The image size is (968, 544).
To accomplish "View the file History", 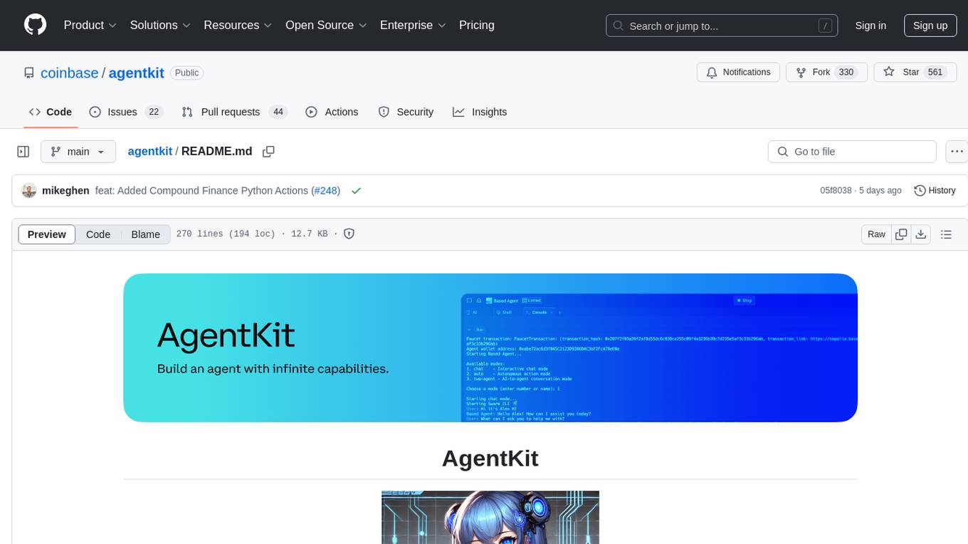I will pos(935,191).
